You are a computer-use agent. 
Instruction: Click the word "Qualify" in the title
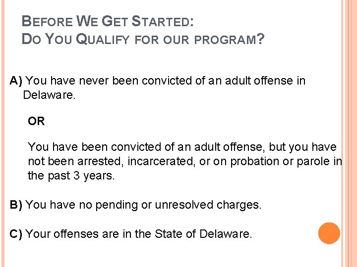coord(103,39)
